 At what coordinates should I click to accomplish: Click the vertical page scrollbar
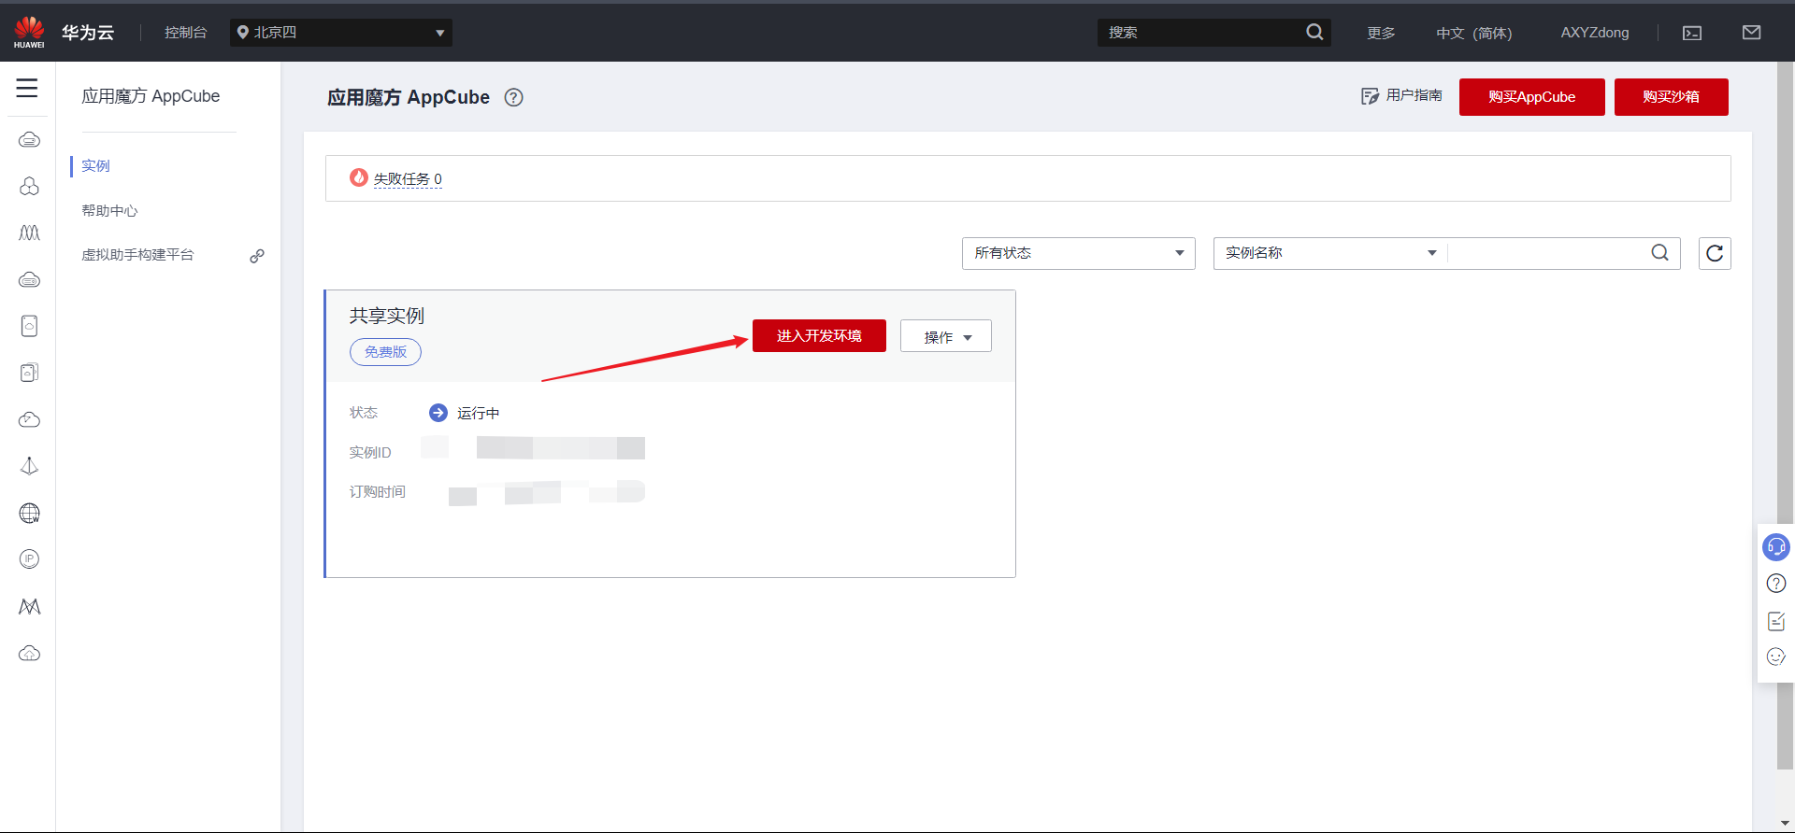[1785, 416]
